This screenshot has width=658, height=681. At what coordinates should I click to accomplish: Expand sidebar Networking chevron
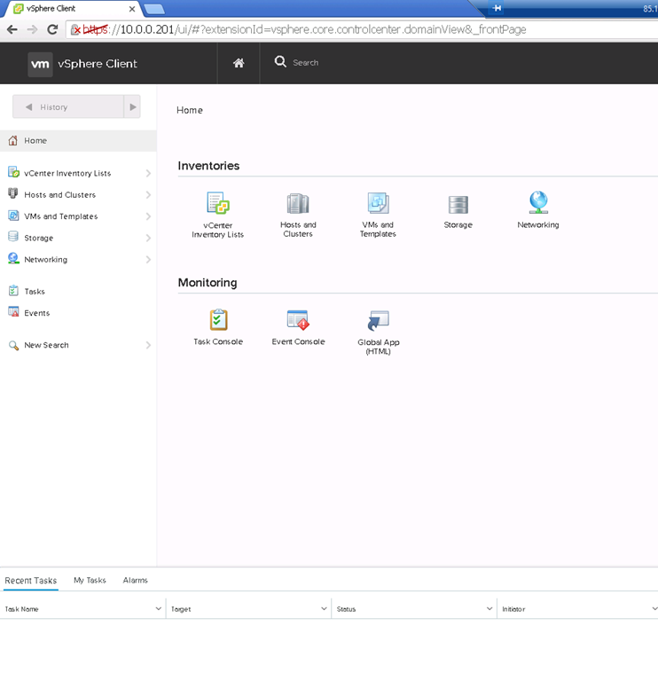148,259
